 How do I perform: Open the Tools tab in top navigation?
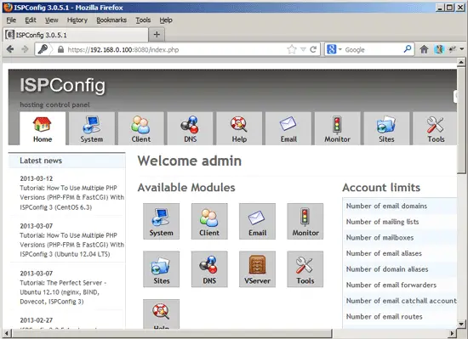pyautogui.click(x=435, y=128)
